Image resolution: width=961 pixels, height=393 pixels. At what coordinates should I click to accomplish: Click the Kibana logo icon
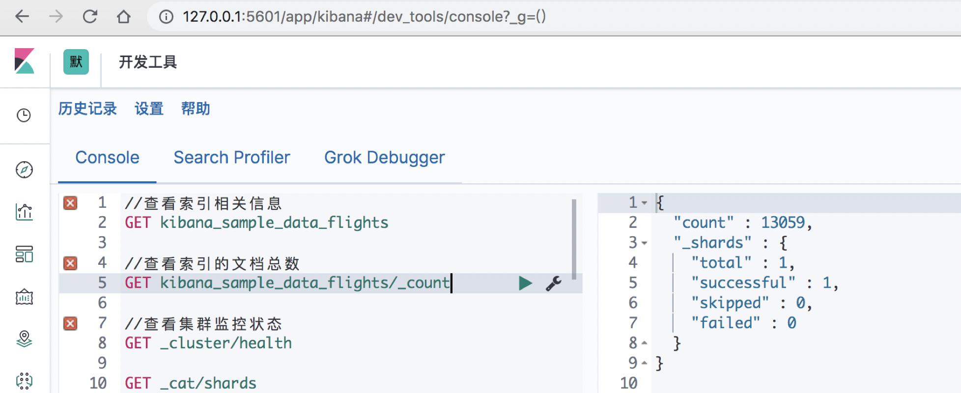24,61
